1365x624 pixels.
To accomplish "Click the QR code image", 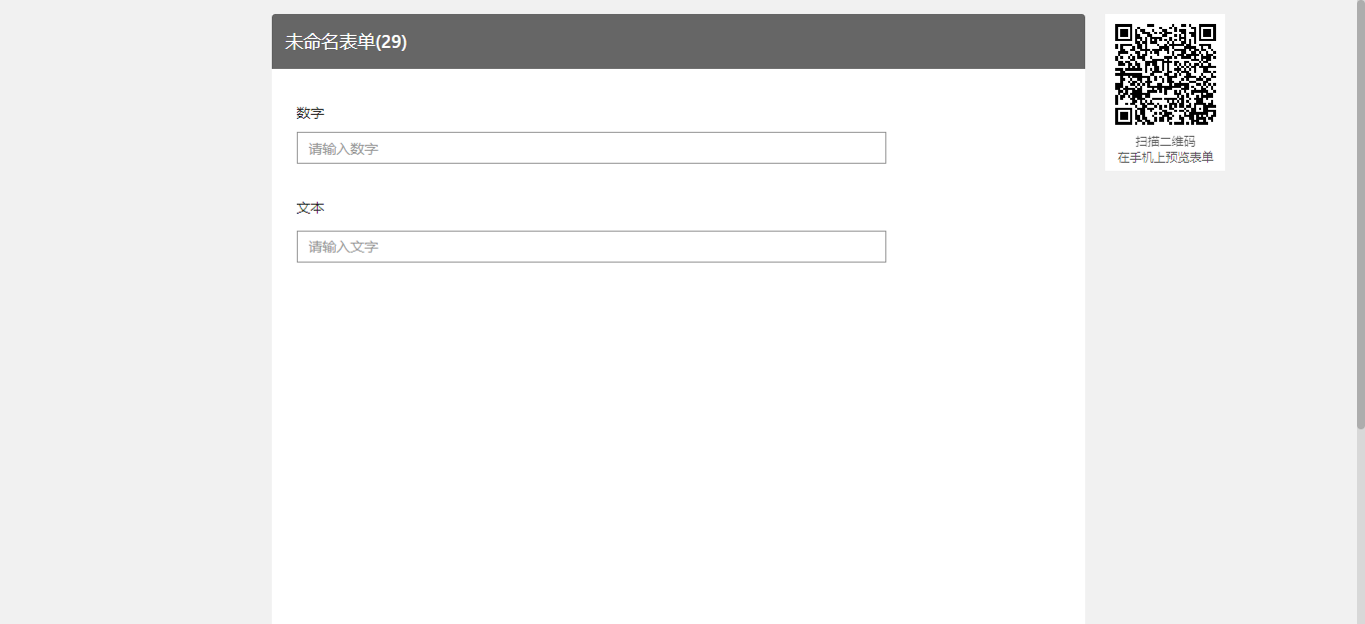I will [1165, 74].
